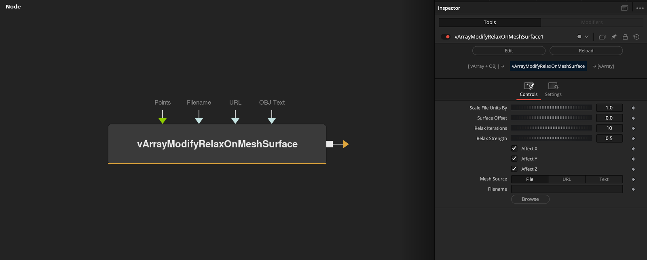Click the URL input arrow on node
The width and height of the screenshot is (647, 260).
point(235,120)
